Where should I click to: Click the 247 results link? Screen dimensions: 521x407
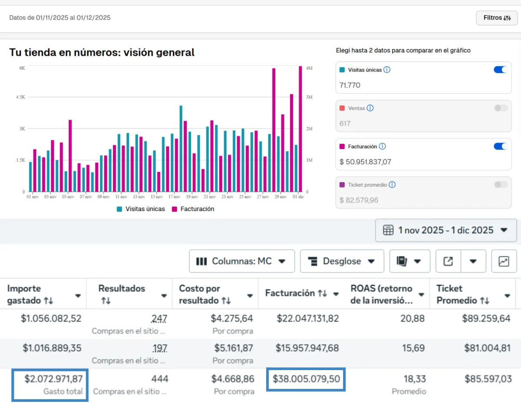[x=159, y=319]
